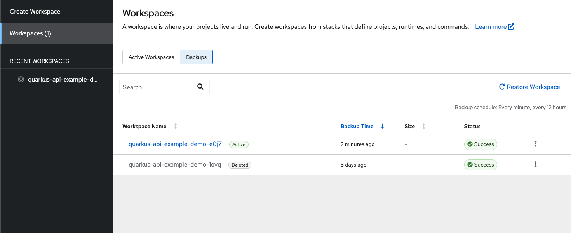Toggle the Size column sort
This screenshot has width=571, height=233.
pyautogui.click(x=423, y=126)
